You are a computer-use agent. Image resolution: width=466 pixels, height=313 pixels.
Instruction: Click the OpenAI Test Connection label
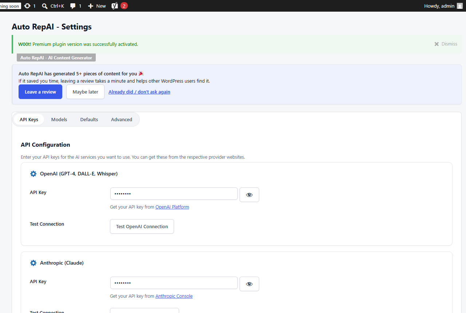click(47, 224)
